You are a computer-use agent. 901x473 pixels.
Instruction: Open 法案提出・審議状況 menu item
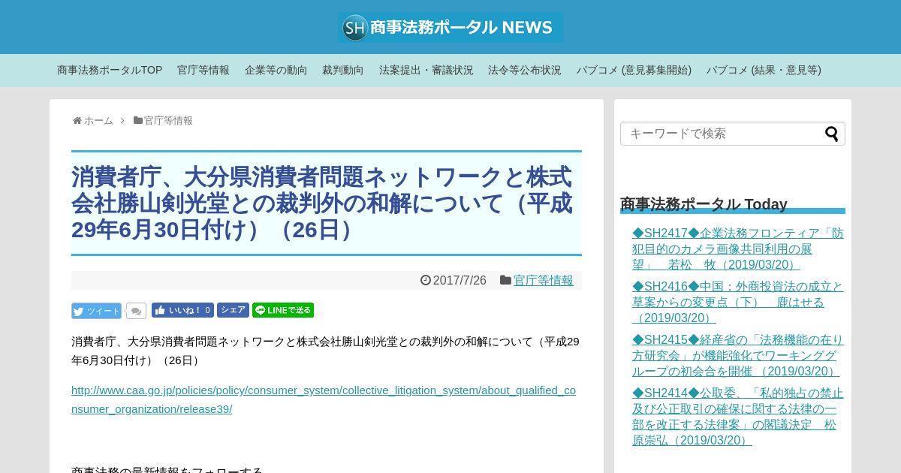coord(426,70)
